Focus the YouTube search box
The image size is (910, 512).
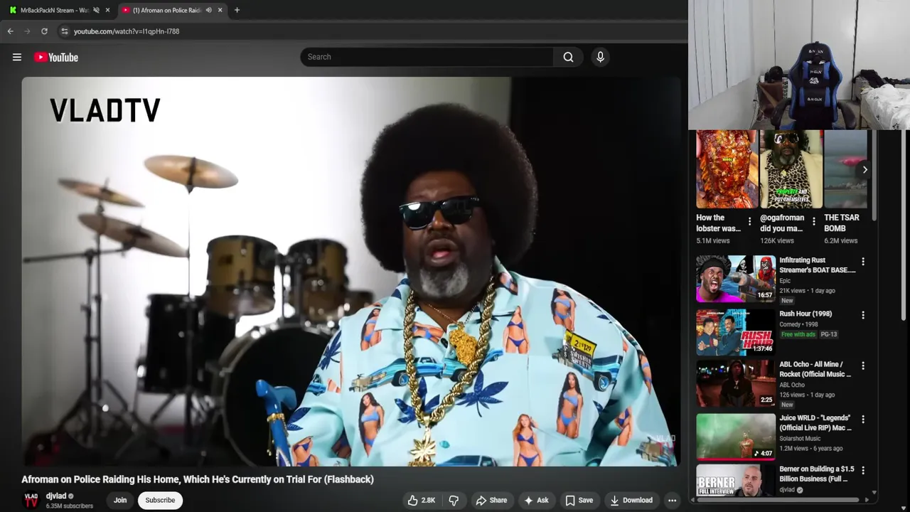(427, 57)
